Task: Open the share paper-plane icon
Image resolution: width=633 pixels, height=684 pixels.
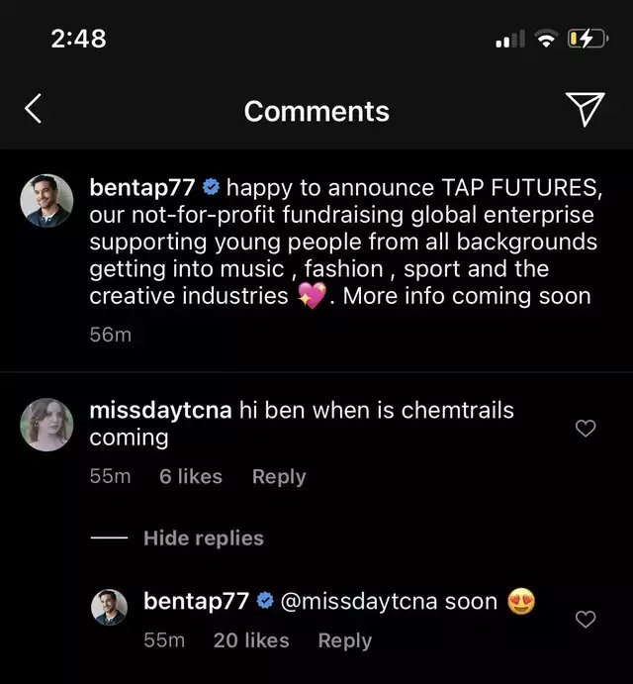Action: point(585,110)
